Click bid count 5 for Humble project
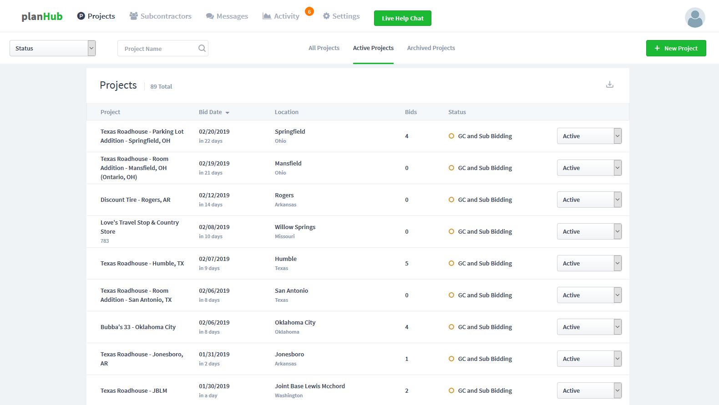This screenshot has width=719, height=405. pos(407,263)
